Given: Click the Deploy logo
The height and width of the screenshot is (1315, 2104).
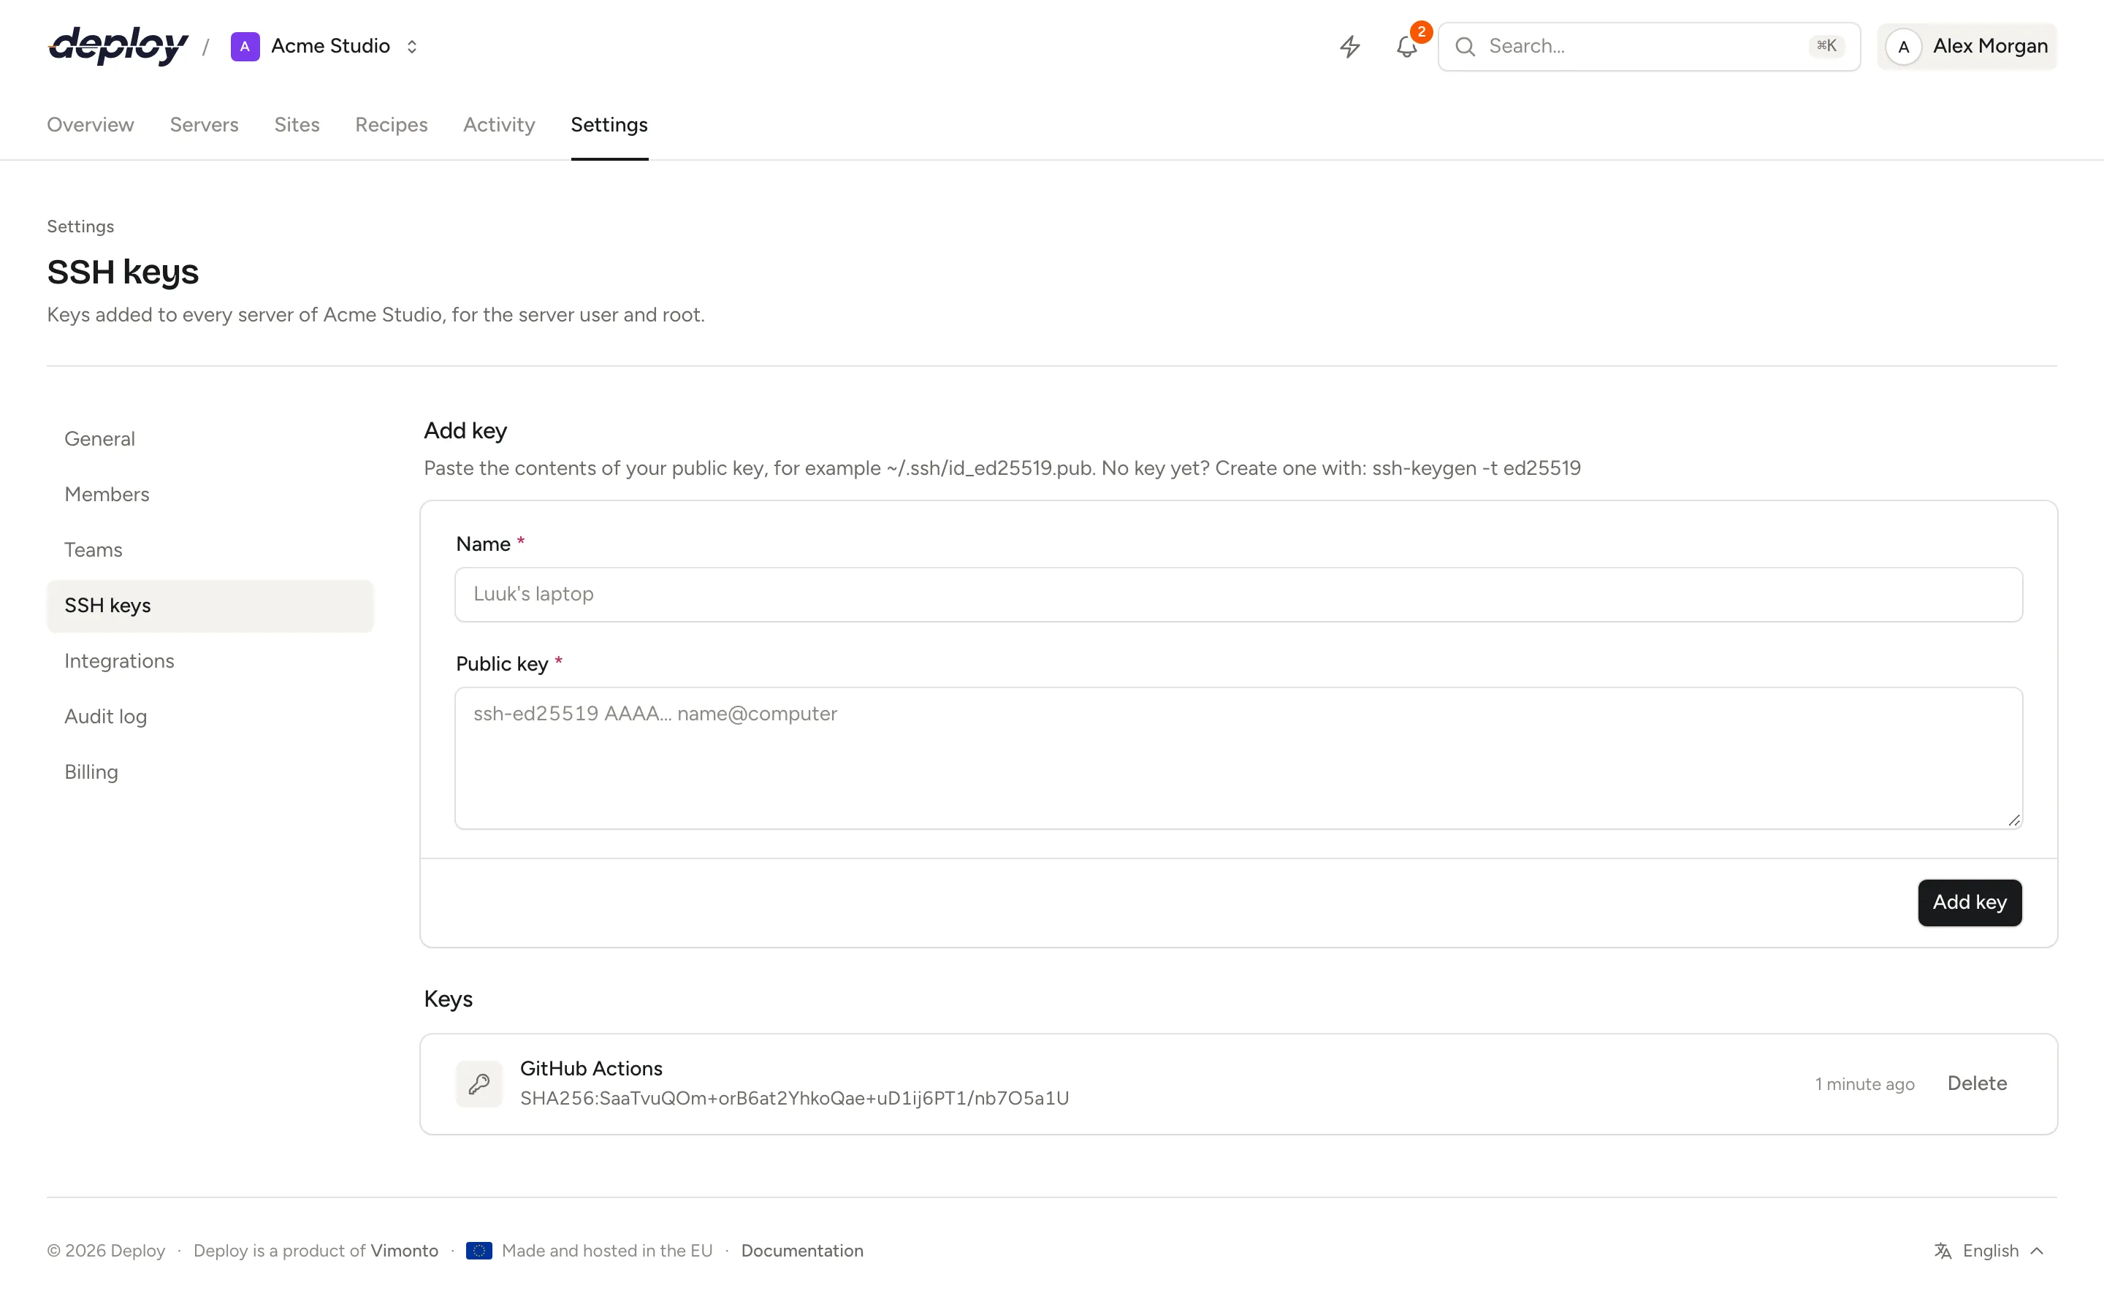Looking at the screenshot, I should click(x=118, y=45).
